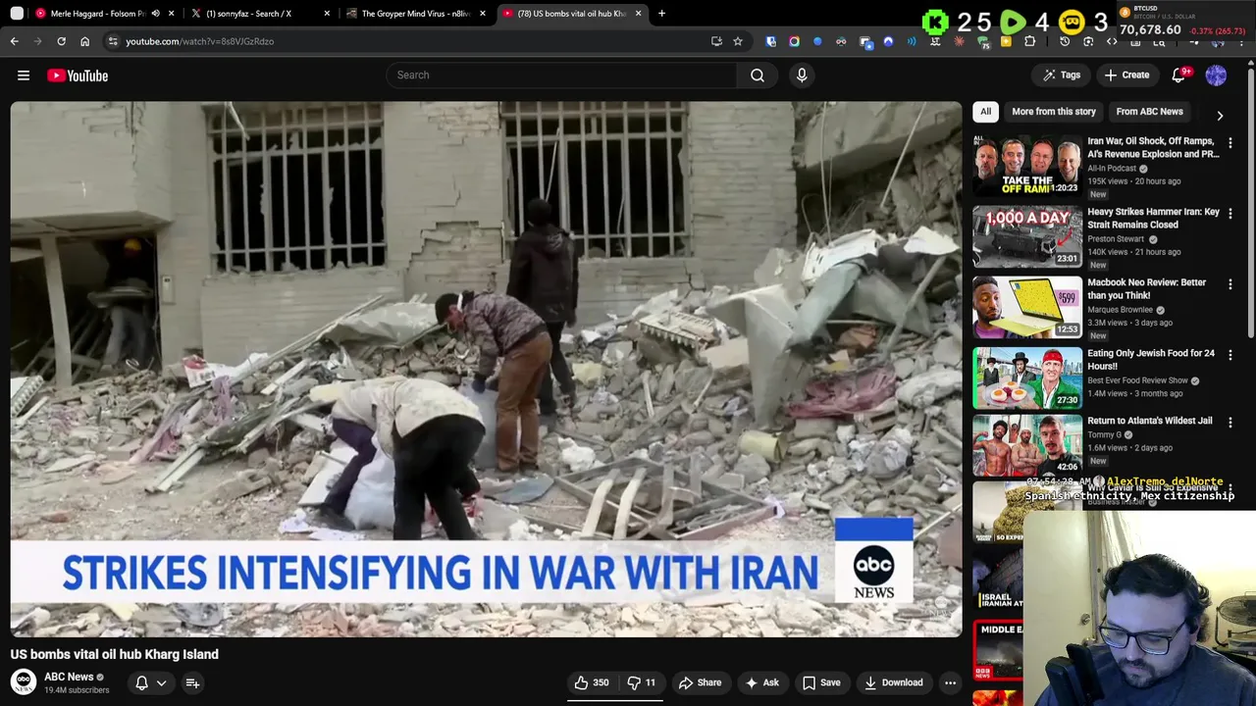Click 'US bombs vital oil hub Kharg Island' title

coord(115,654)
